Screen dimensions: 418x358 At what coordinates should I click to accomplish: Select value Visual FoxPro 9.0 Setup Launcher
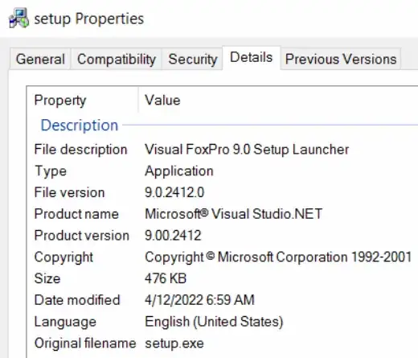(x=247, y=150)
